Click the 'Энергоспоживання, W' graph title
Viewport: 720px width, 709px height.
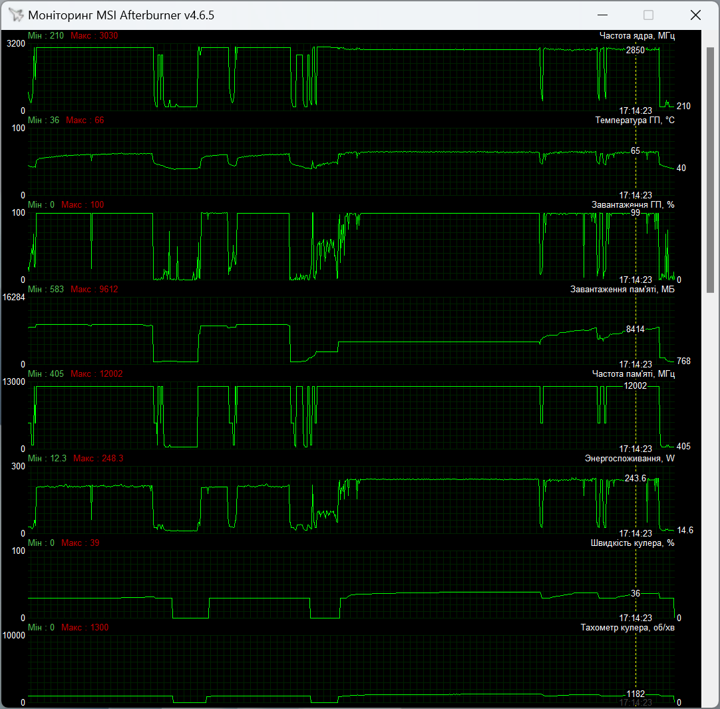pos(630,459)
